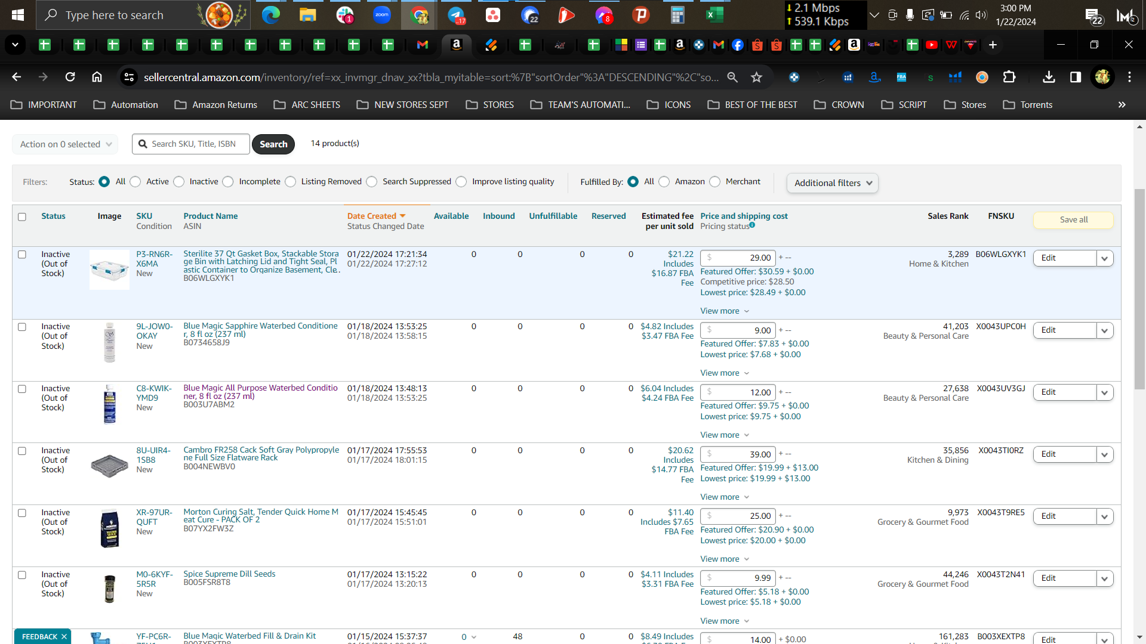Open the Calculator from the taskbar
Image resolution: width=1146 pixels, height=644 pixels.
pyautogui.click(x=677, y=15)
